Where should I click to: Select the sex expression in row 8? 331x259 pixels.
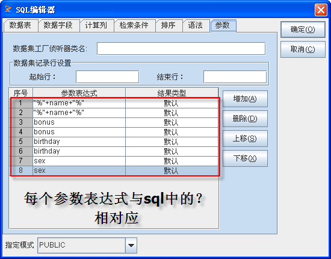[79, 170]
